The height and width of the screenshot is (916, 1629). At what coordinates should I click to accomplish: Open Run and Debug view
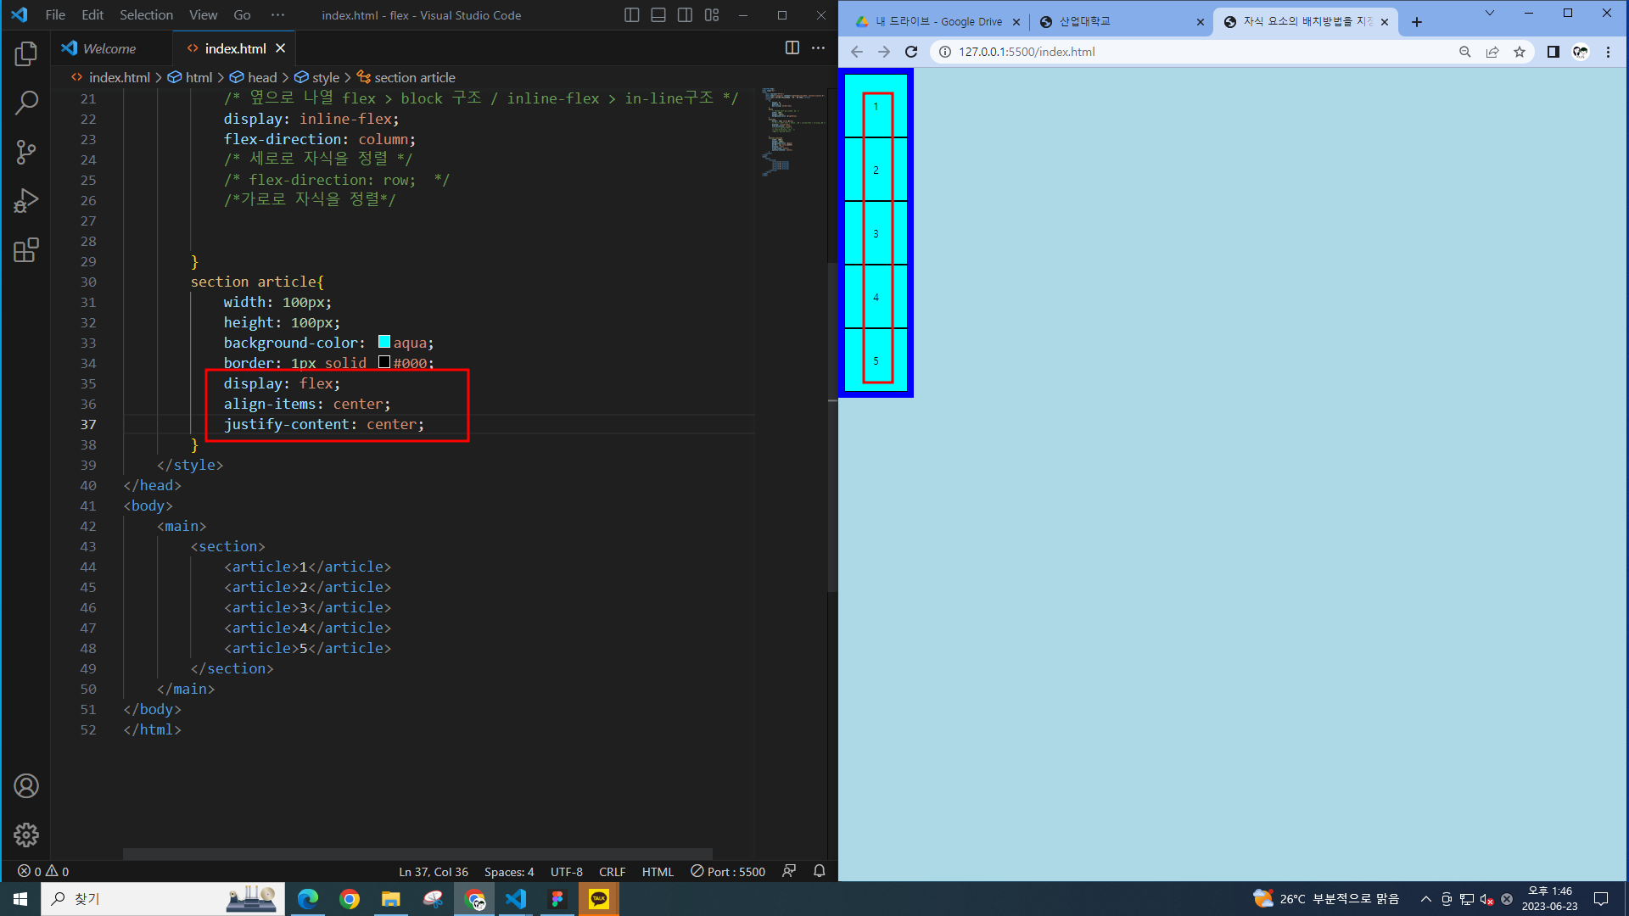26,201
